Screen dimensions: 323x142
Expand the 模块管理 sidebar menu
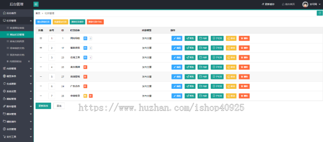[x=17, y=114]
